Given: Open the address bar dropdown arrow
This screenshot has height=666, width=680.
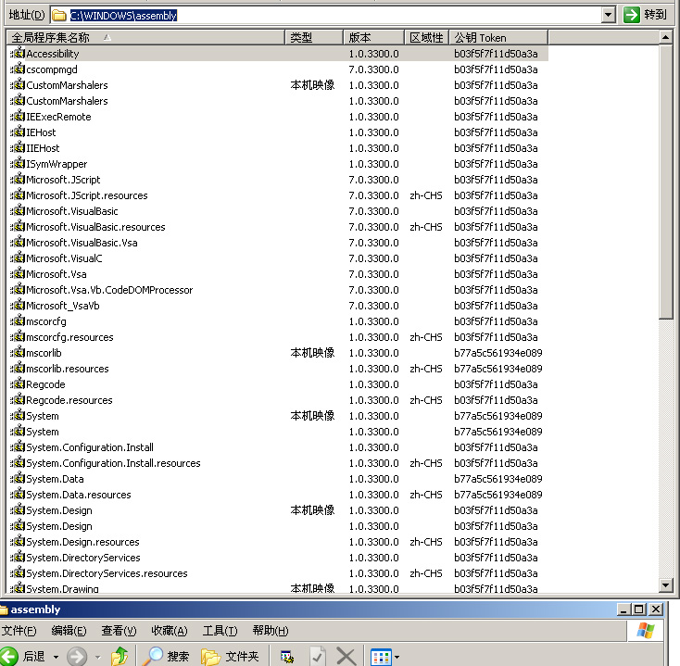Looking at the screenshot, I should (609, 15).
